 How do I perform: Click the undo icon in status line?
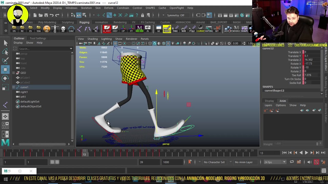pos(52,15)
